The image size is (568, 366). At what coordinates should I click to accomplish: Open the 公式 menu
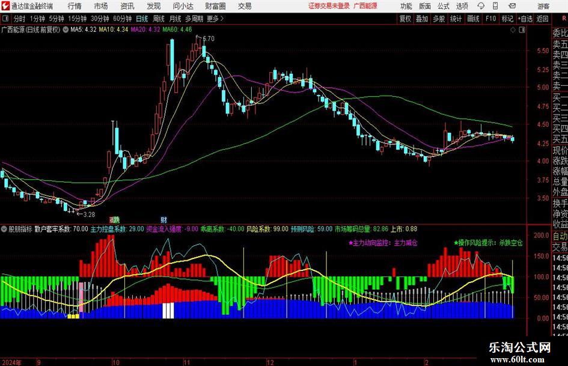(x=444, y=6)
